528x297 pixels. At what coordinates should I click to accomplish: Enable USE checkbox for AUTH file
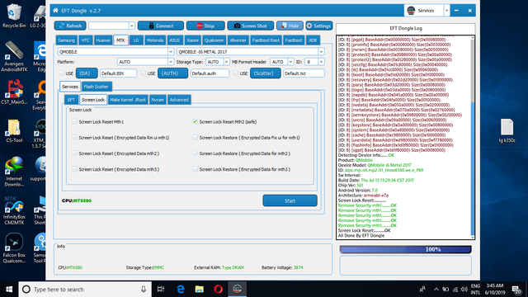point(143,73)
